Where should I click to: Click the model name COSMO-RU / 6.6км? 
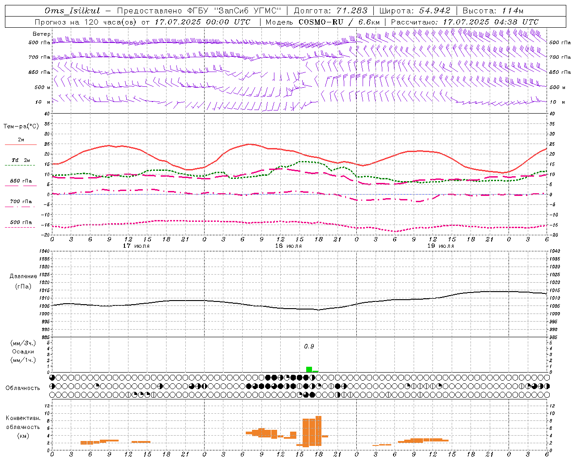339,22
